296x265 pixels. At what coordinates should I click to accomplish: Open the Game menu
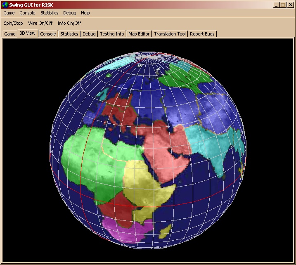[x=9, y=13]
